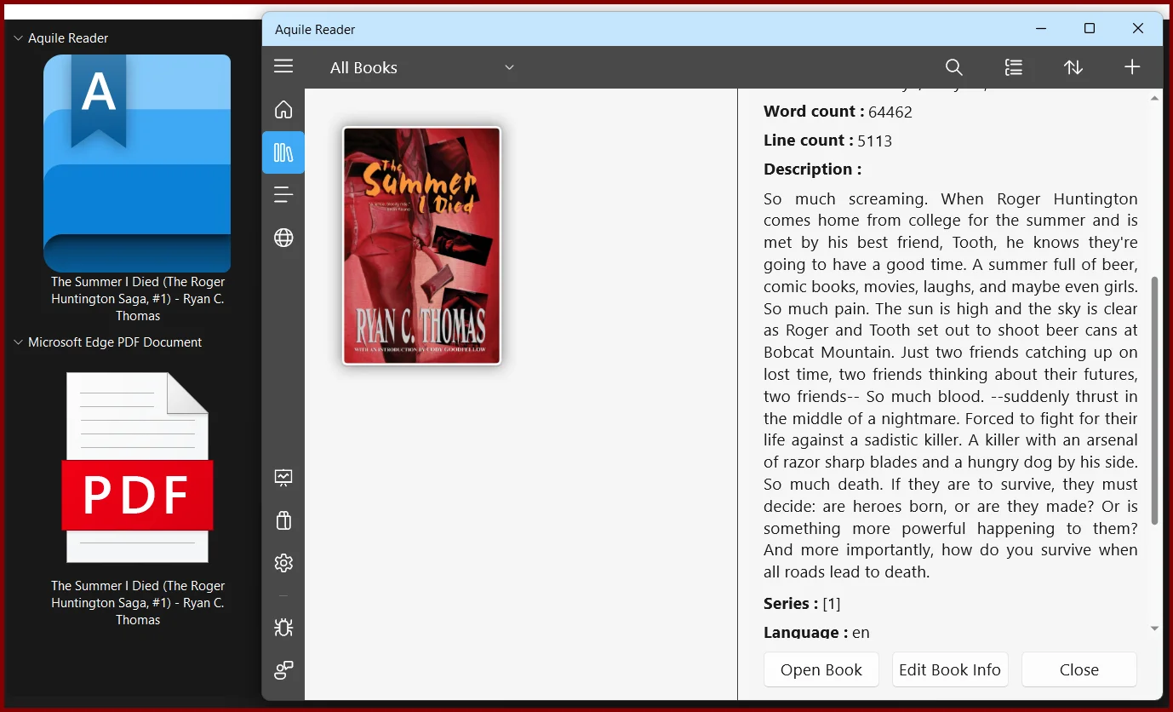Open the gift box store icon
Screen dimensions: 1173x712
coord(283,520)
